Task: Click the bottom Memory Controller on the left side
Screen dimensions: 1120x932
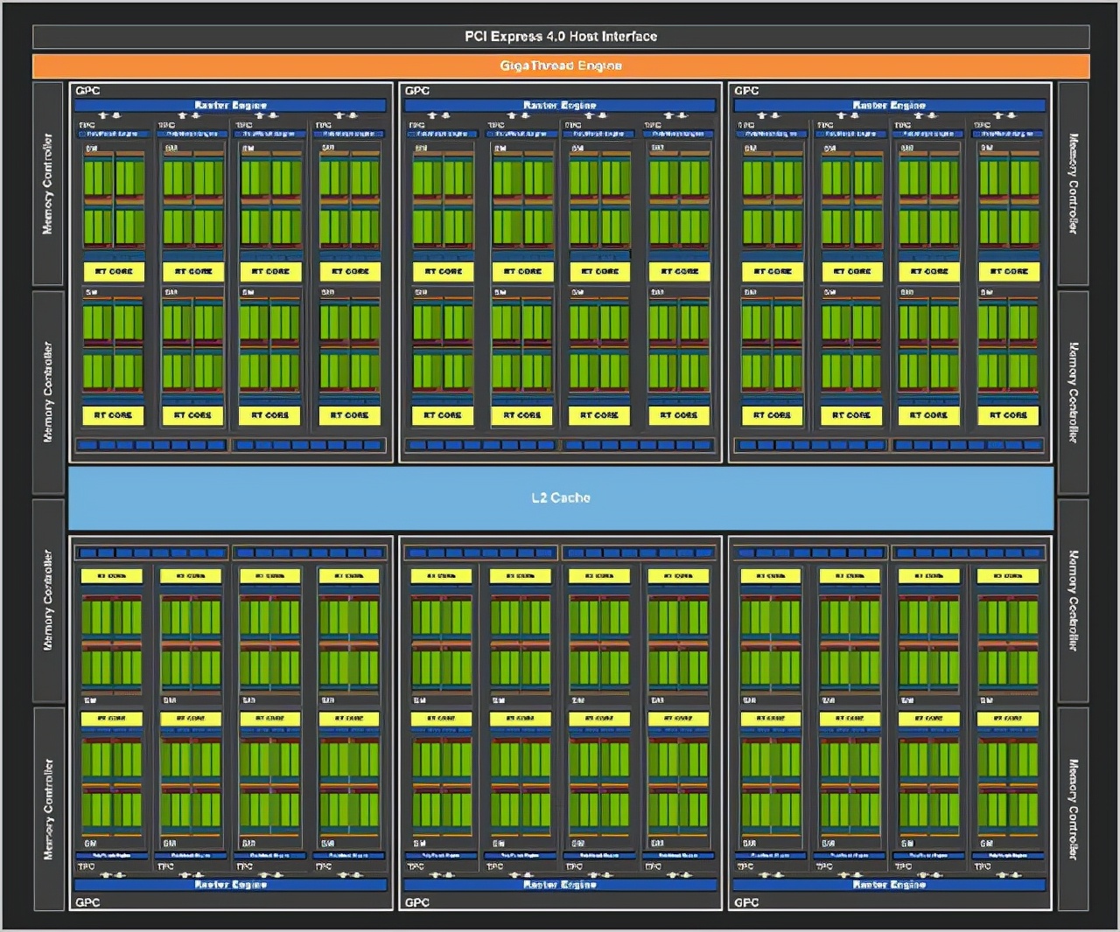Action: (x=48, y=809)
